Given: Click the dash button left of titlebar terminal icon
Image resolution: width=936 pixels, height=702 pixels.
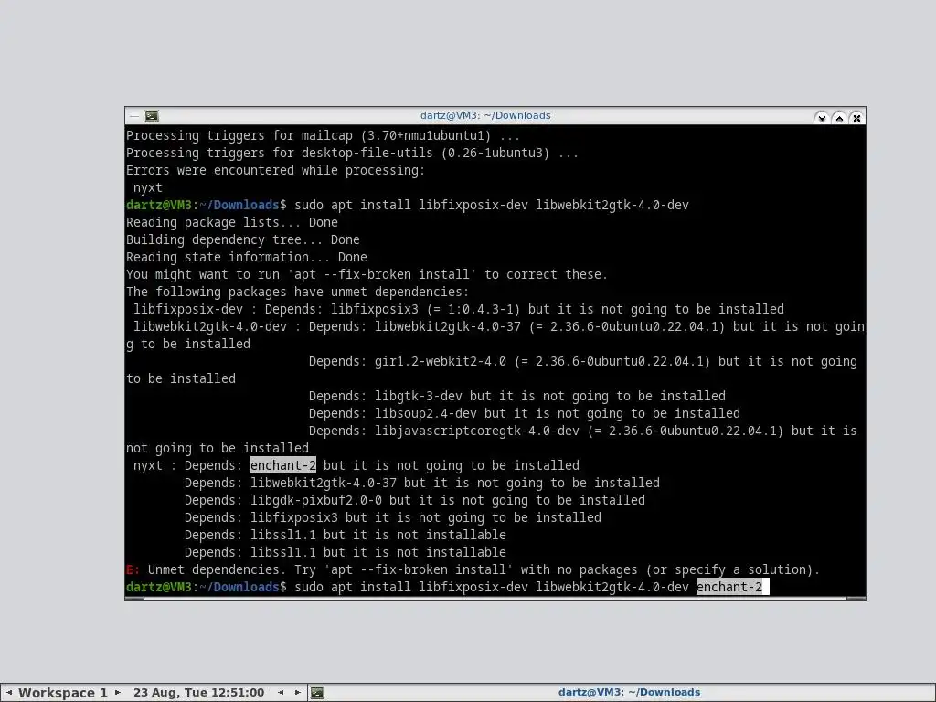Looking at the screenshot, I should coord(134,116).
